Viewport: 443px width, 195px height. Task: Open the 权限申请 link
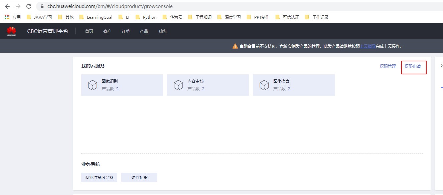point(413,66)
